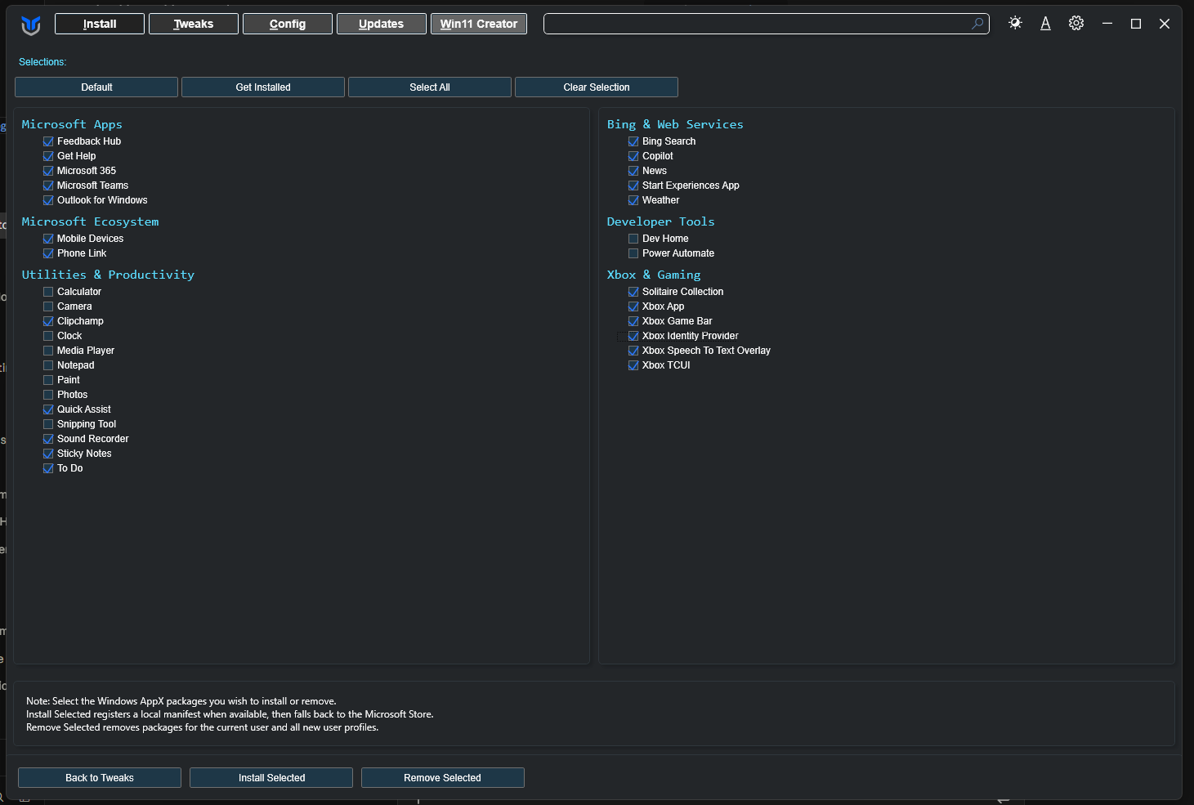The height and width of the screenshot is (805, 1194).
Task: Toggle the News checkbox
Action: click(x=633, y=171)
